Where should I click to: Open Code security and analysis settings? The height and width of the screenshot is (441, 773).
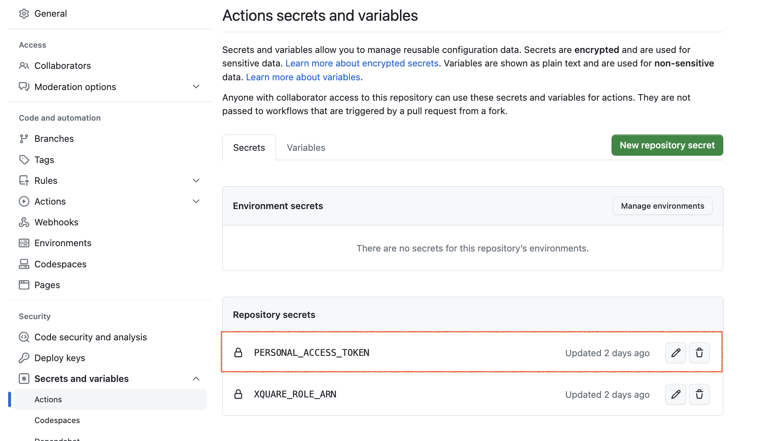(x=91, y=337)
